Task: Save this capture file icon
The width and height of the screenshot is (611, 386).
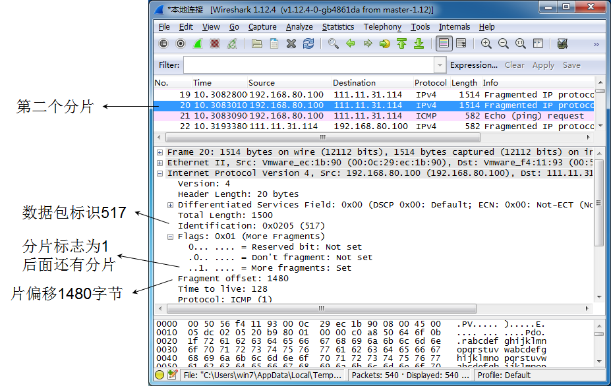Action: [274, 43]
